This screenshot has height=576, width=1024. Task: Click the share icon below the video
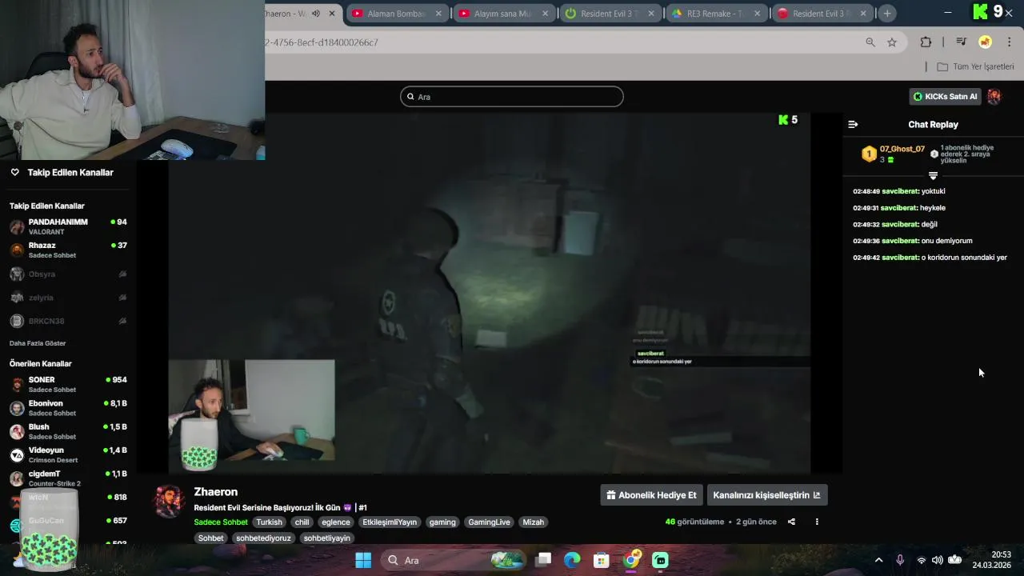pyautogui.click(x=791, y=522)
